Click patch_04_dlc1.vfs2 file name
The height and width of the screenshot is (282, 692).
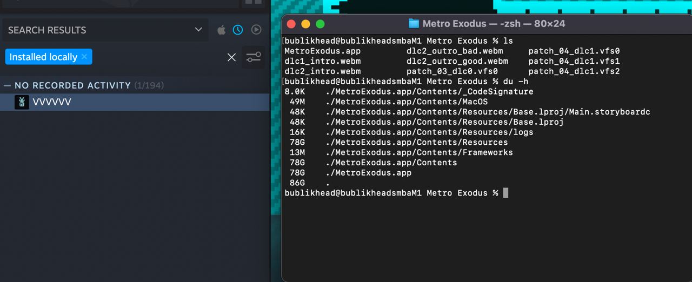click(574, 71)
